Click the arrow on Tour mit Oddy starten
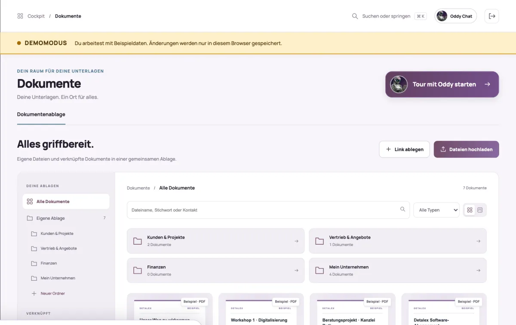Viewport: 516px width, 325px height. (487, 84)
